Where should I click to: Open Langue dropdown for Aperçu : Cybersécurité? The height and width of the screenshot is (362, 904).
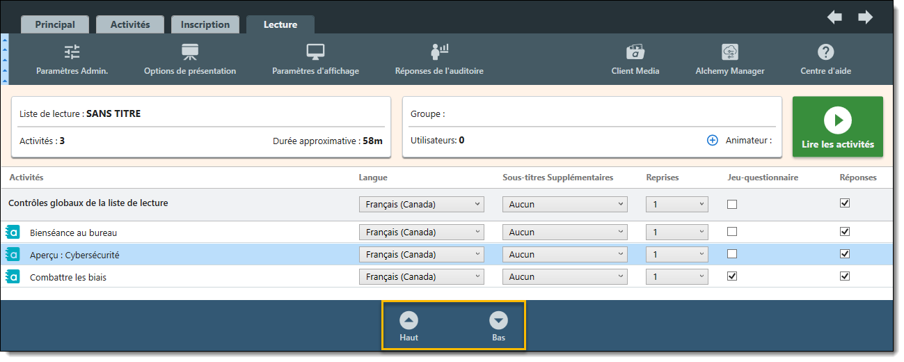point(421,255)
